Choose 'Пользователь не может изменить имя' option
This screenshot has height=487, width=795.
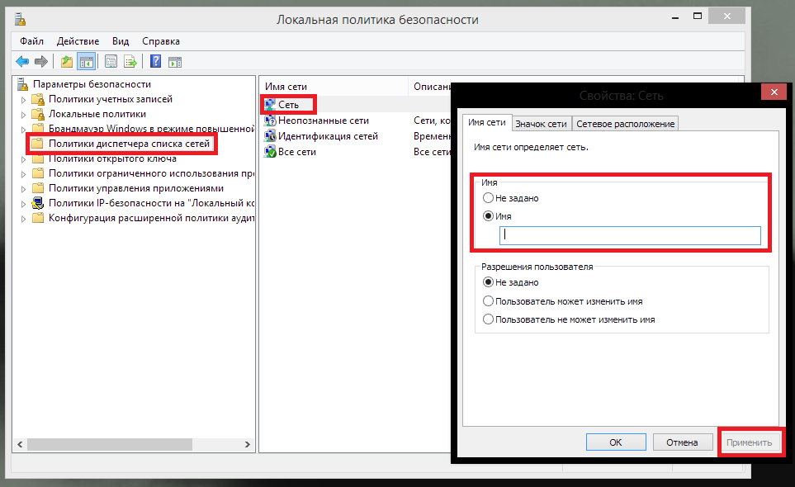click(x=489, y=319)
